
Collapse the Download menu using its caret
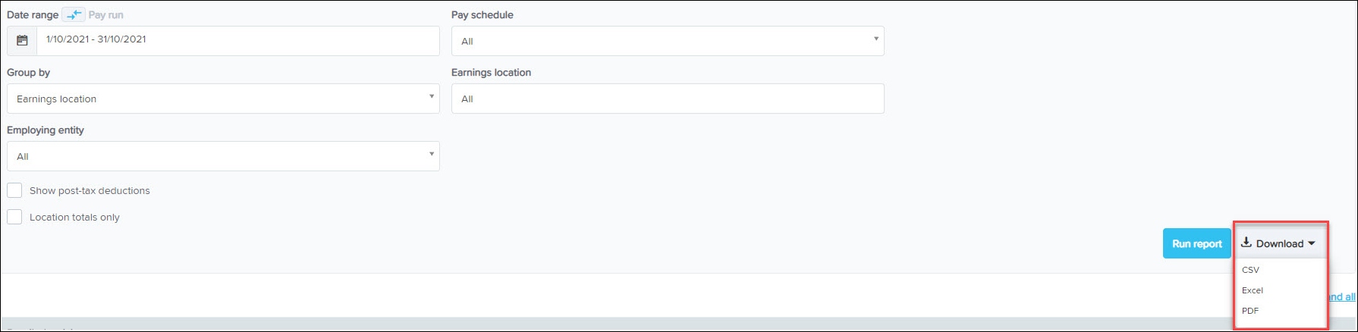tap(1312, 243)
